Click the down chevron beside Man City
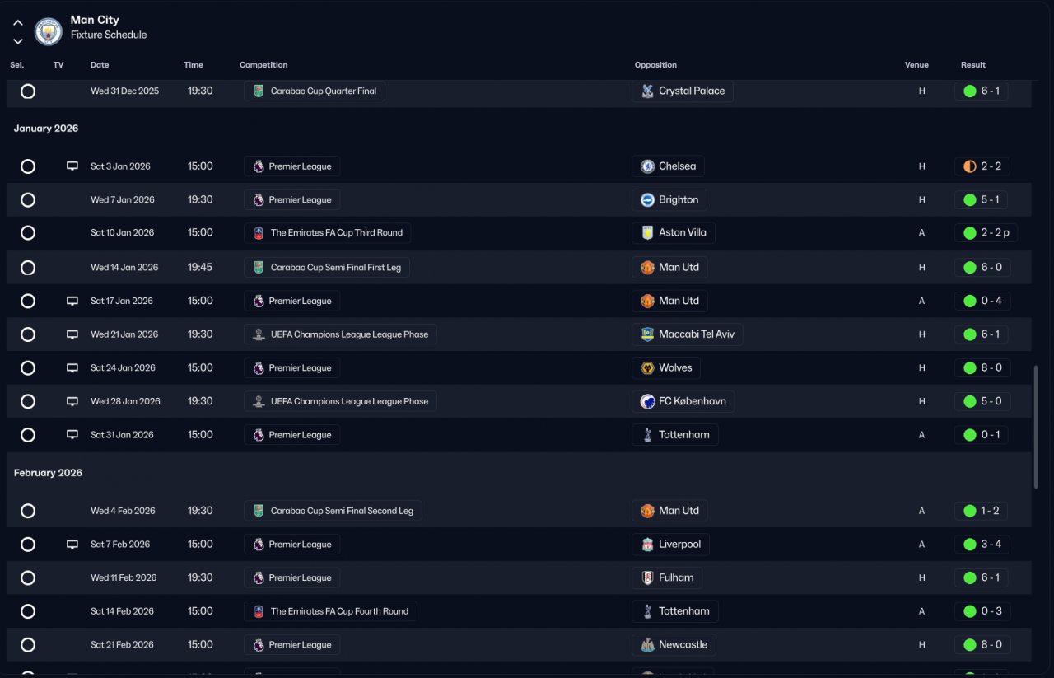1054x678 pixels. pyautogui.click(x=18, y=41)
